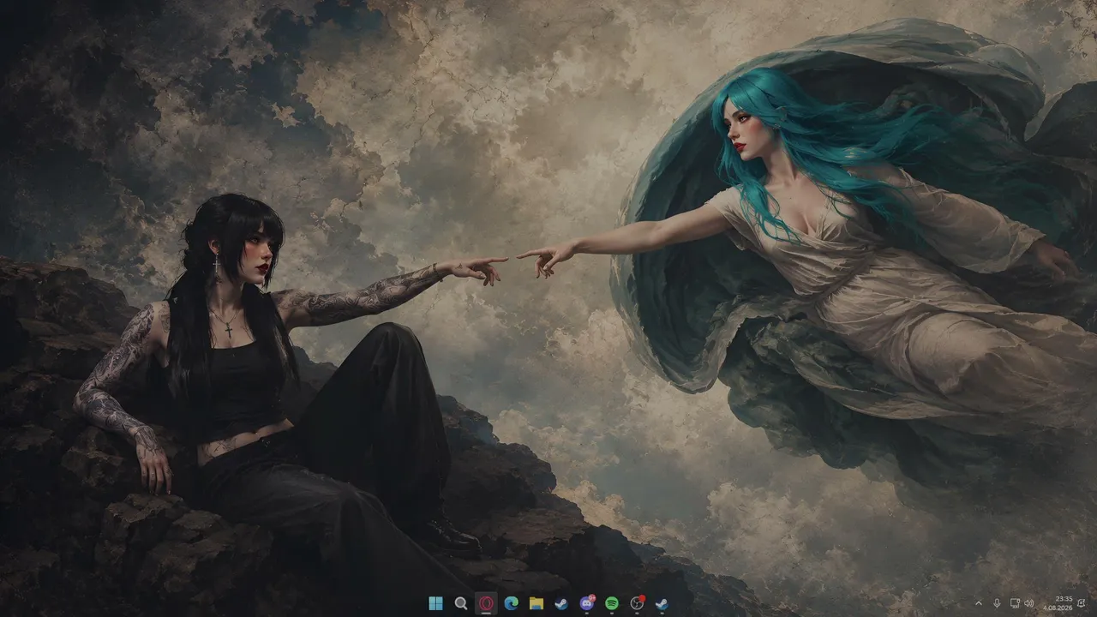Show hidden system tray icons

tap(979, 603)
